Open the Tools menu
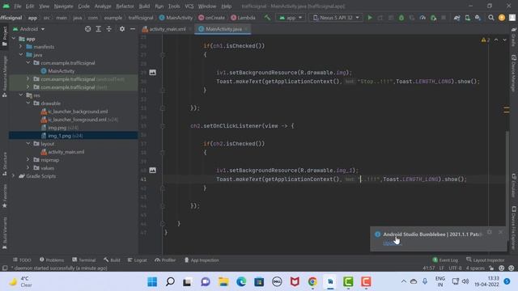The height and width of the screenshot is (291, 518). point(174,6)
